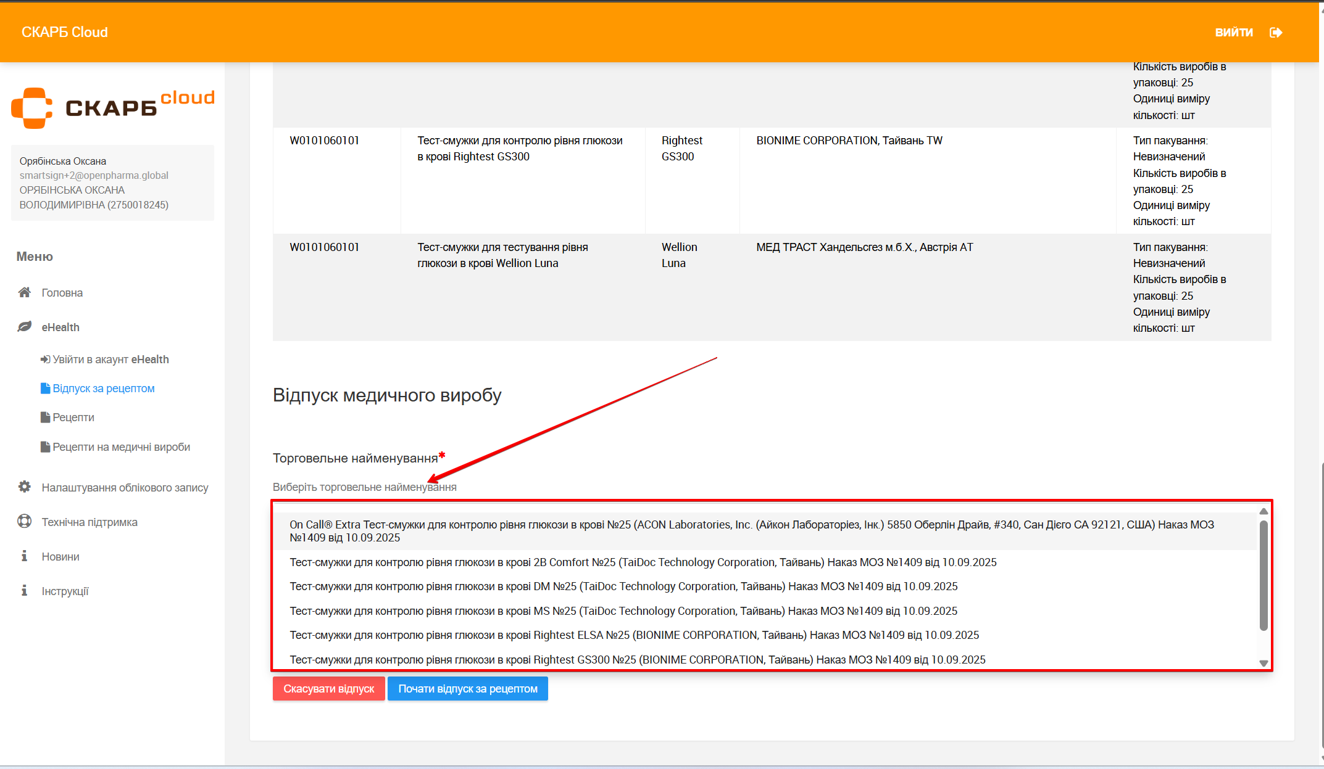Click ВИЙТИ text in the header
The height and width of the screenshot is (769, 1324).
point(1233,32)
